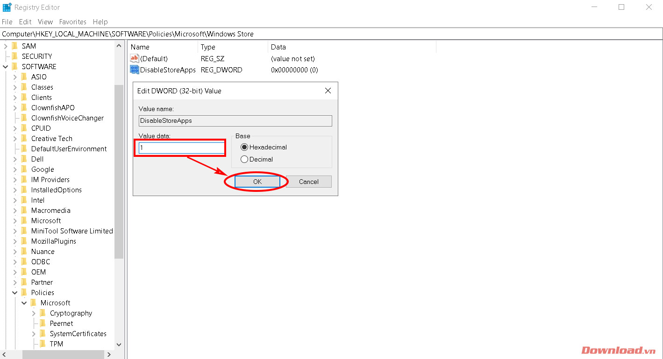
Task: Open the Help menu
Action: (x=100, y=22)
